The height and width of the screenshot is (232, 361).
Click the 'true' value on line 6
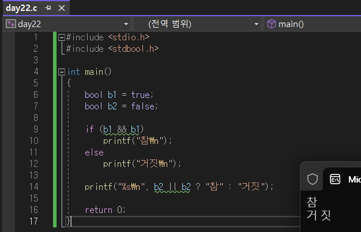tap(141, 95)
